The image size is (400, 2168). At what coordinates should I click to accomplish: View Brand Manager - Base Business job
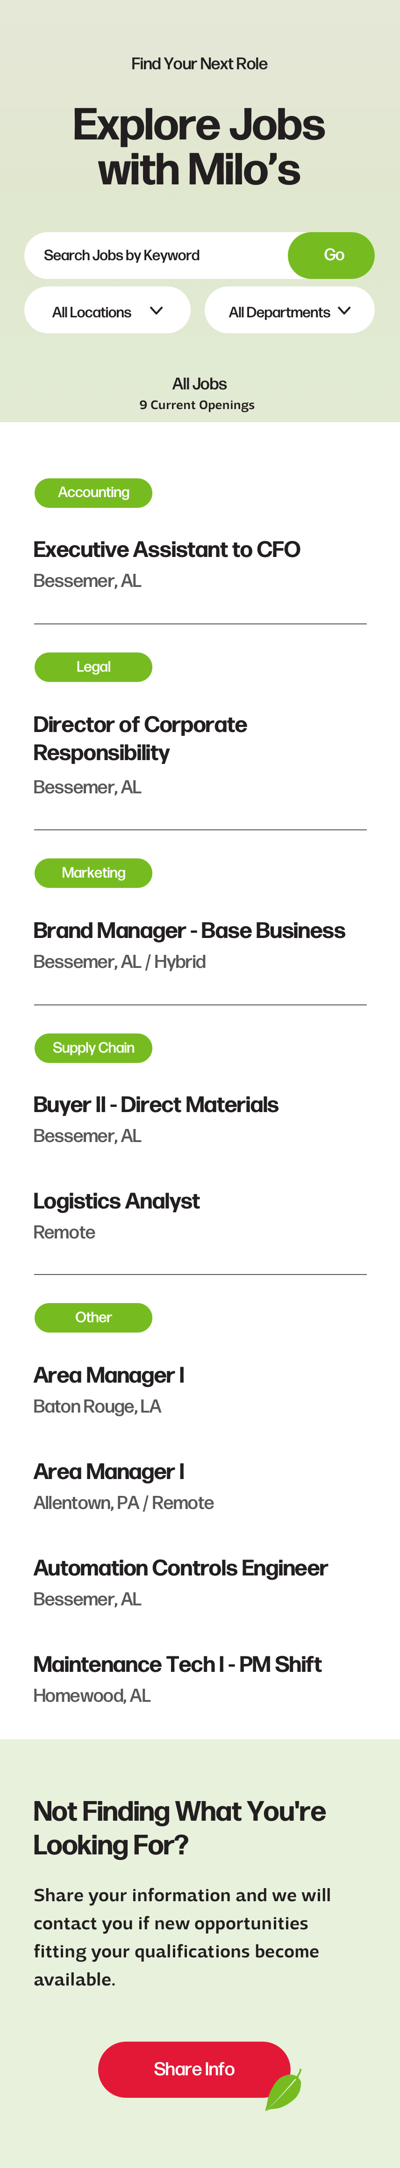(x=189, y=930)
